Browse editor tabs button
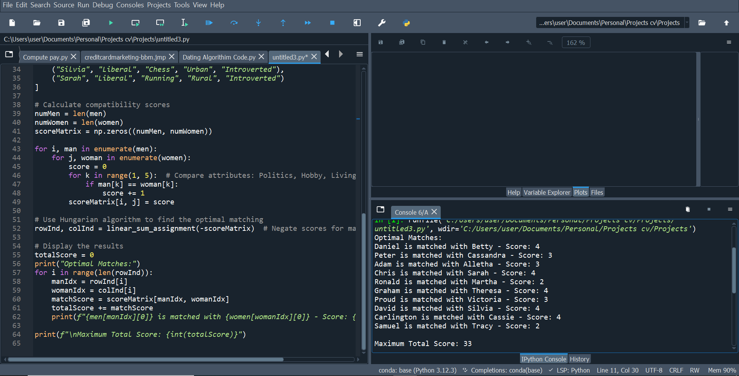 [x=9, y=54]
